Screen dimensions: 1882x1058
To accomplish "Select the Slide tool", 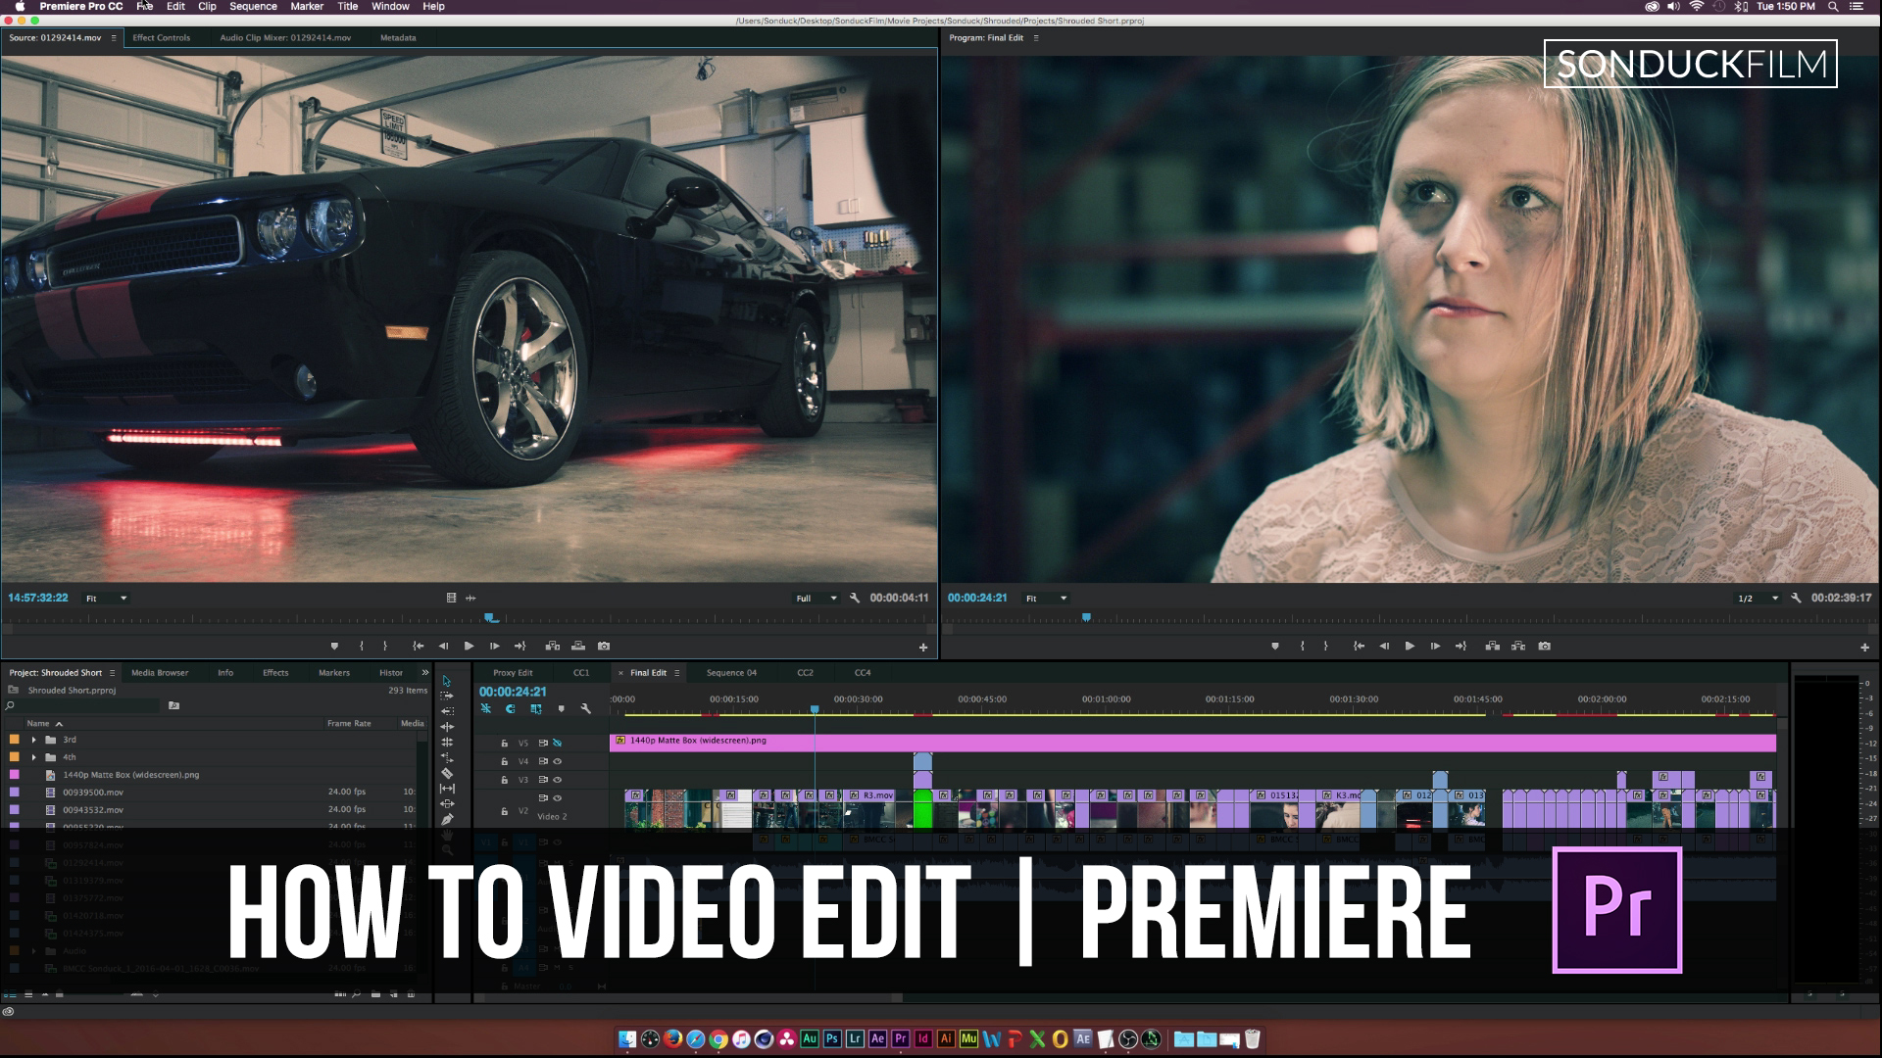I will pyautogui.click(x=447, y=803).
